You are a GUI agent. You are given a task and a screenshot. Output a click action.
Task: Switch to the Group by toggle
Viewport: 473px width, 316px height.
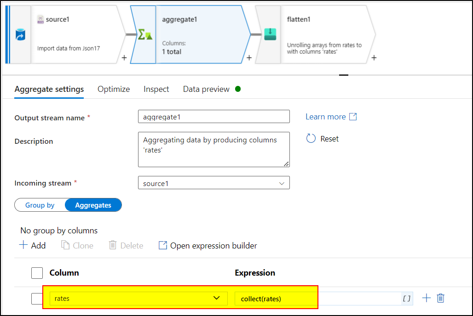pos(40,205)
